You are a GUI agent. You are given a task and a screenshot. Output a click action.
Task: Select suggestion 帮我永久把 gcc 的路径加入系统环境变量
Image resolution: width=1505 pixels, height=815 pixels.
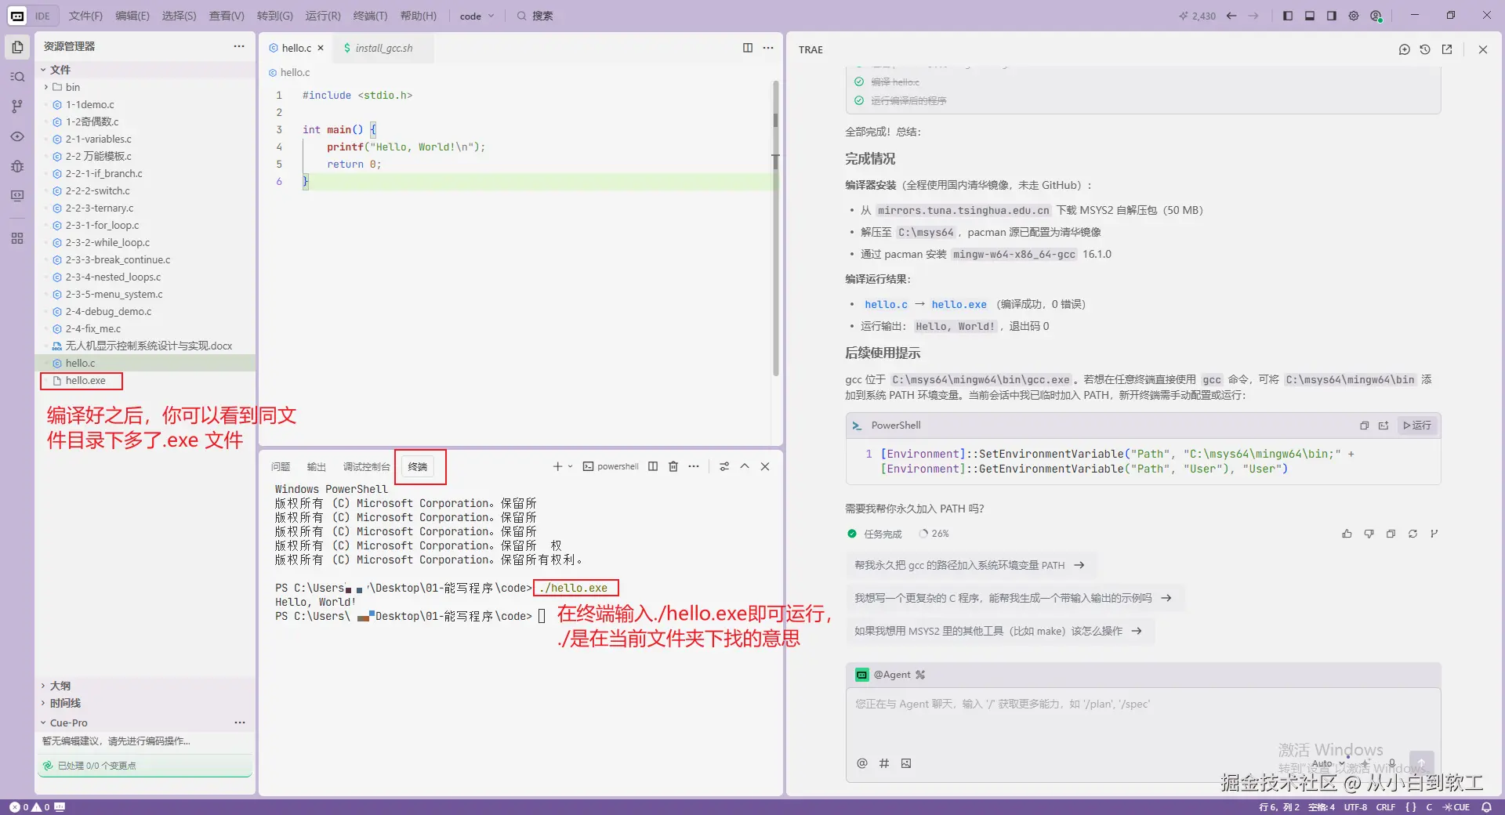click(x=970, y=565)
